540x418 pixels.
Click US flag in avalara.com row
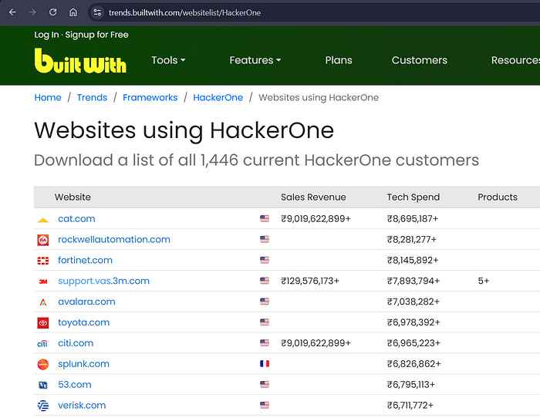tap(265, 302)
